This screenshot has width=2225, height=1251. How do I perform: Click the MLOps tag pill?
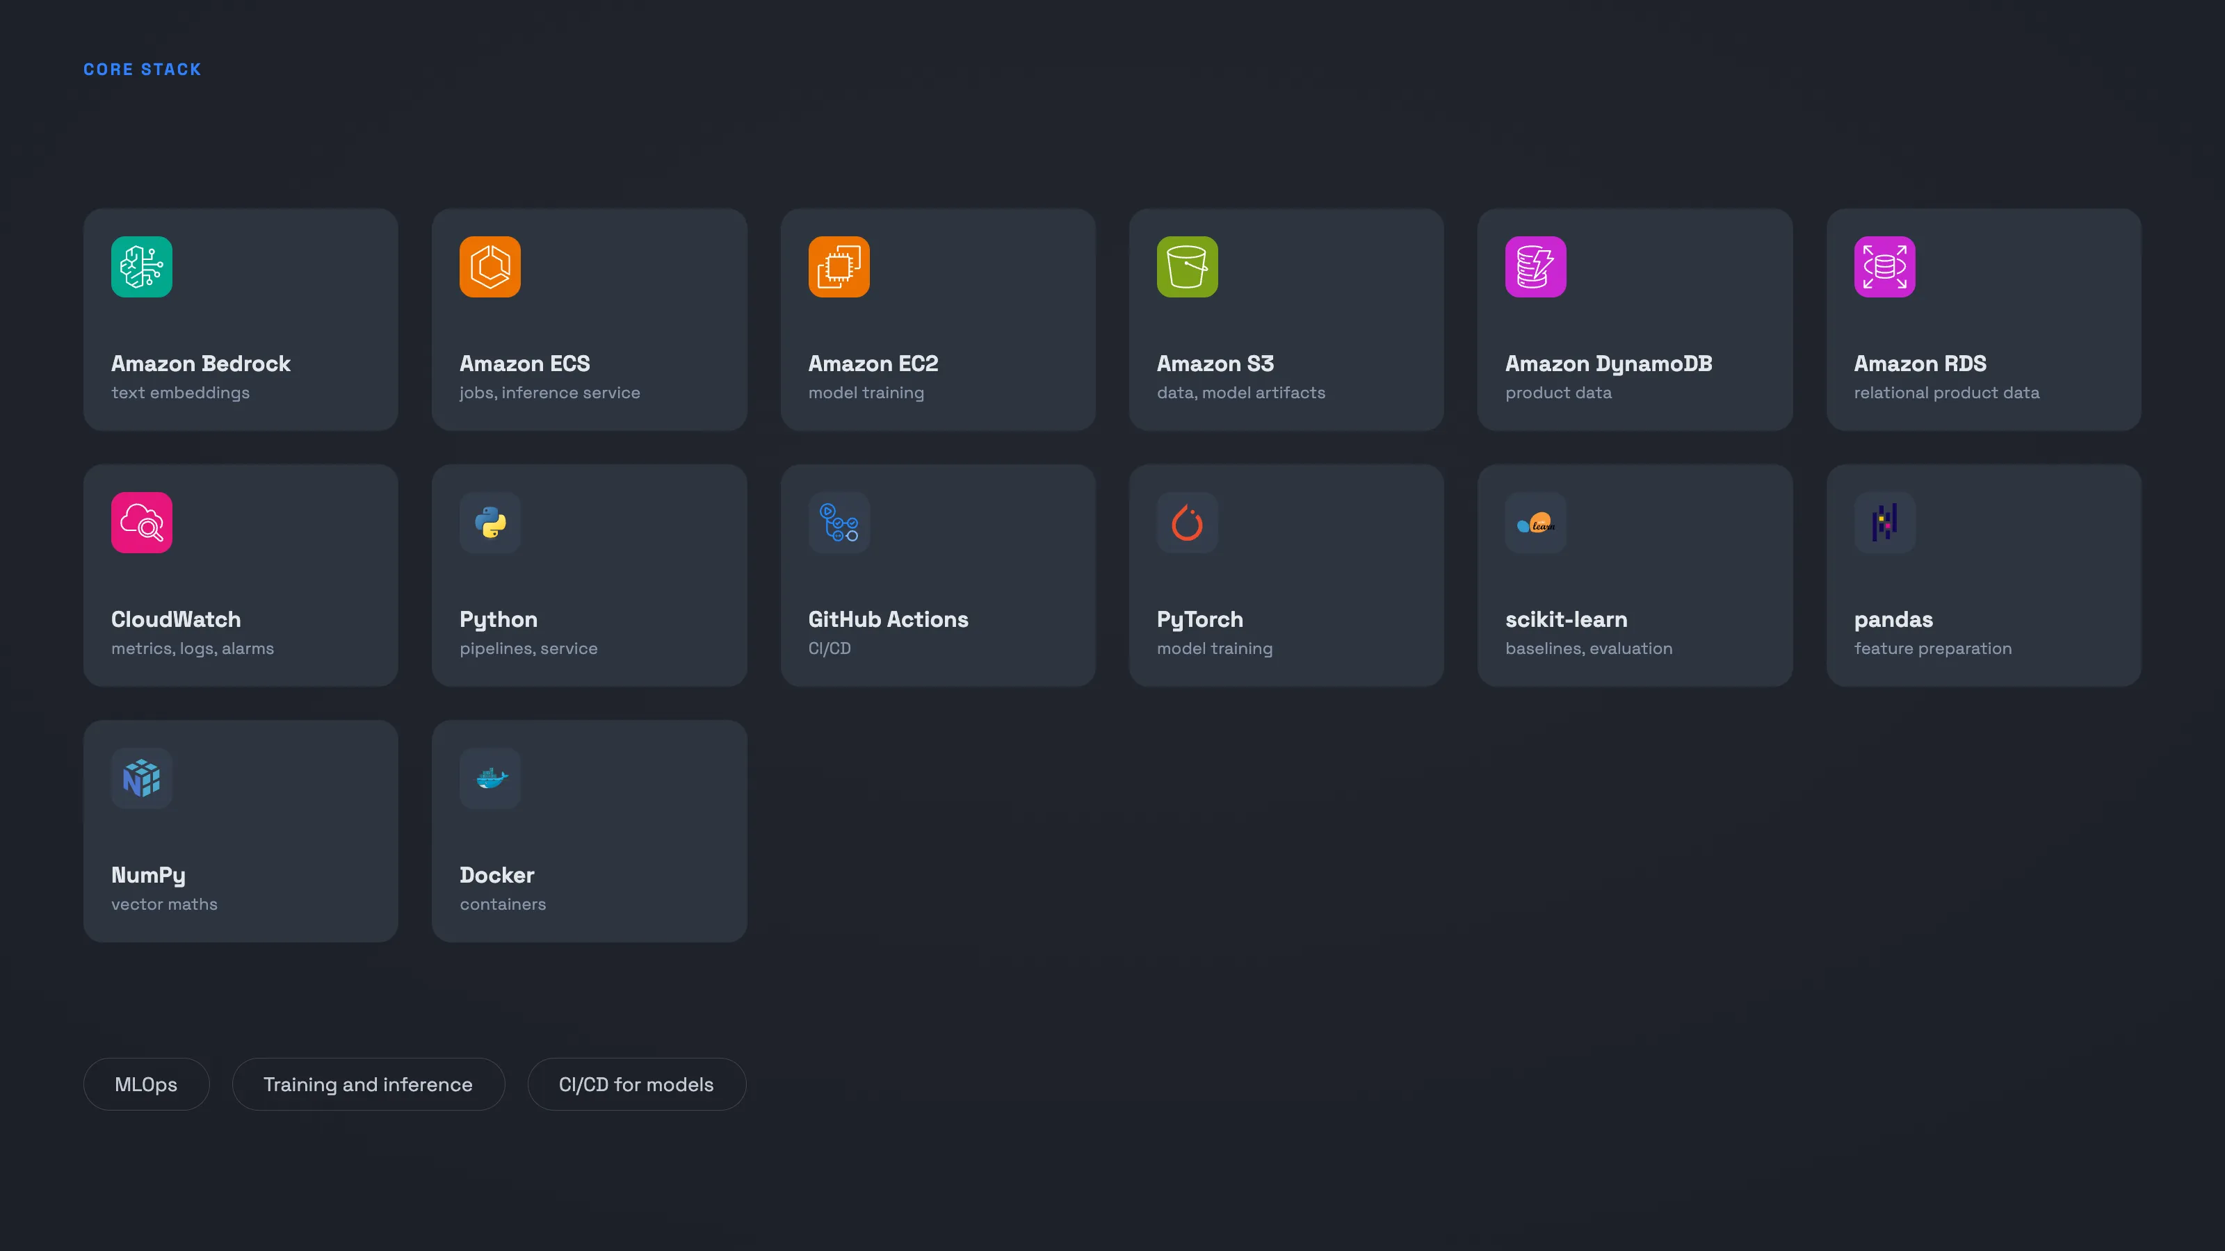[146, 1084]
